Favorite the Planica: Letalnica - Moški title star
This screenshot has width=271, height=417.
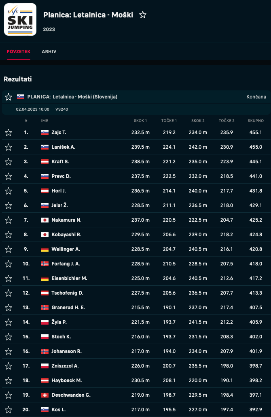143,15
